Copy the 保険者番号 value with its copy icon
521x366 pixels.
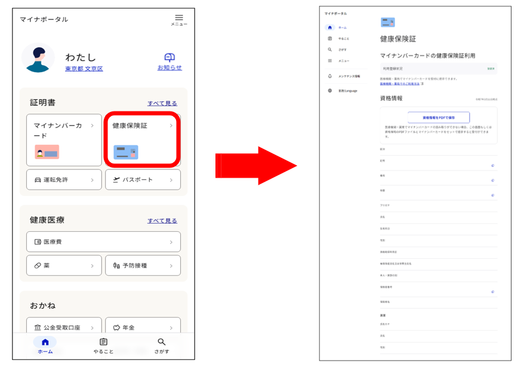tap(493, 291)
